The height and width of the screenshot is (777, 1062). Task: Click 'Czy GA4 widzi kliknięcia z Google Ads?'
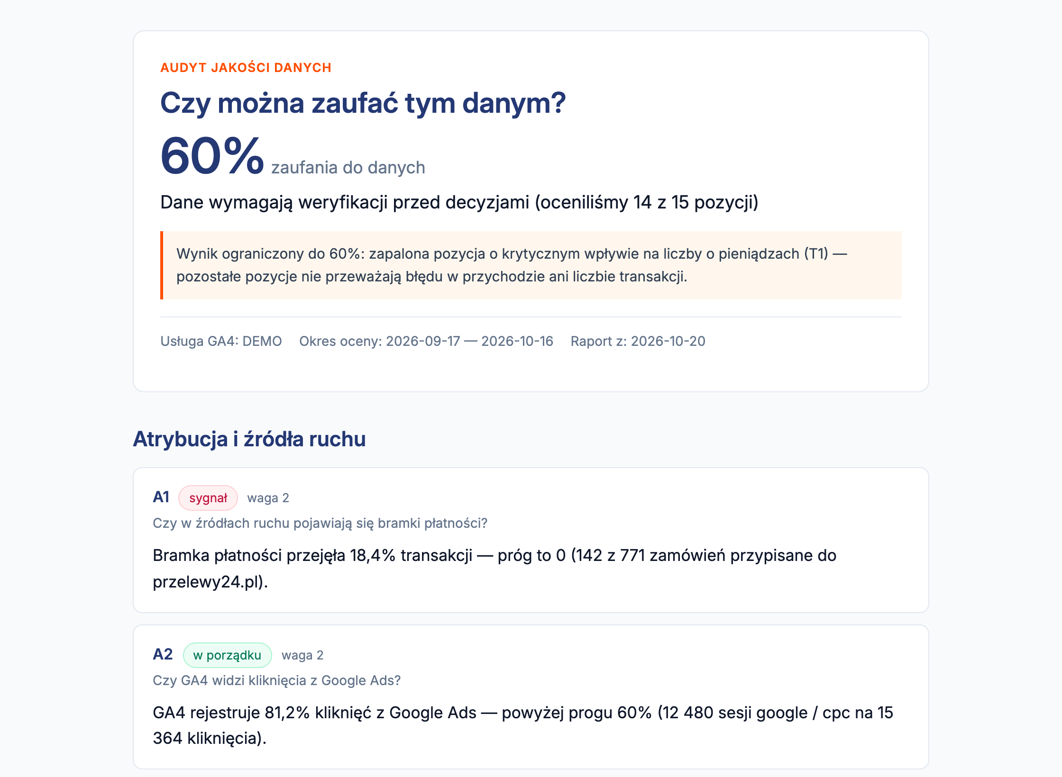point(276,680)
